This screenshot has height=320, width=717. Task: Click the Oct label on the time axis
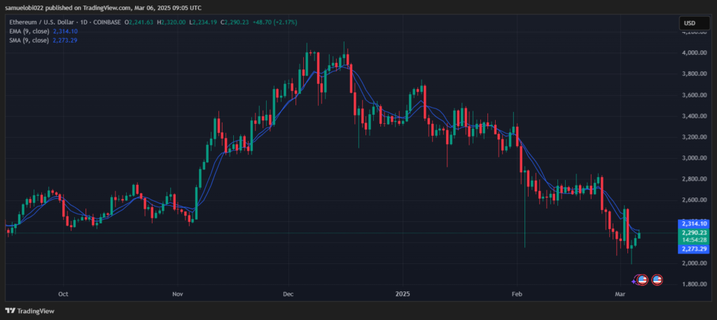click(64, 294)
